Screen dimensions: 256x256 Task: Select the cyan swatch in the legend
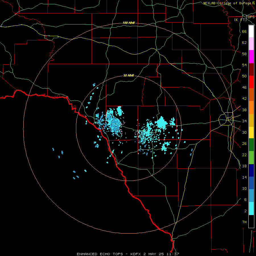point(251,208)
